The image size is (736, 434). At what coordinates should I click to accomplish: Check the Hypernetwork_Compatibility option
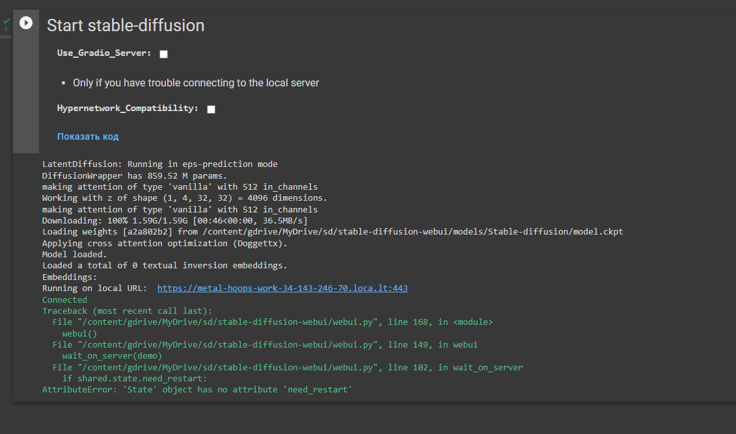coord(211,108)
